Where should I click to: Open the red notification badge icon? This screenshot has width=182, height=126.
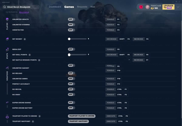pos(141,7)
